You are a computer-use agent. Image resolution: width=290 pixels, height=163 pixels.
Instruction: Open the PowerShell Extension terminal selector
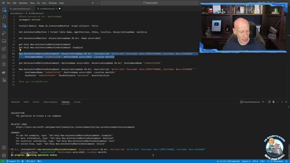click(250, 102)
